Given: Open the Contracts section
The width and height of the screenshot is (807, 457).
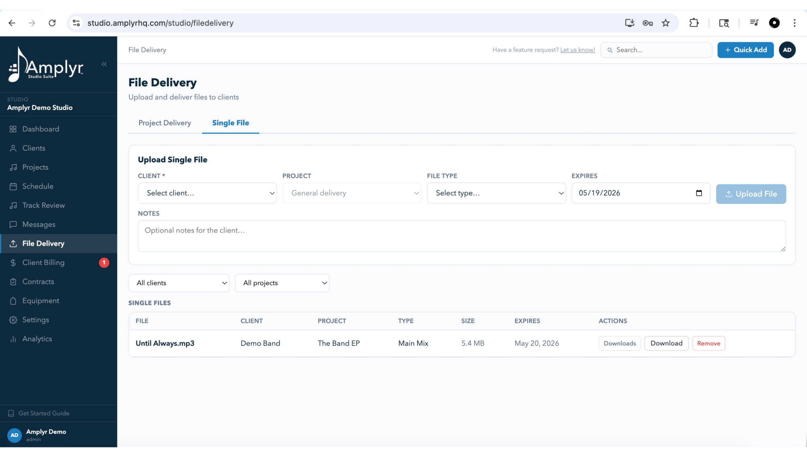Looking at the screenshot, I should pos(38,281).
